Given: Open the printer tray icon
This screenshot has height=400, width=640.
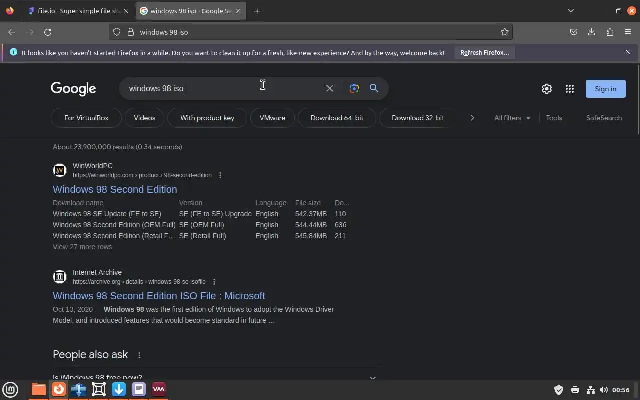Looking at the screenshot, I should click(575, 390).
